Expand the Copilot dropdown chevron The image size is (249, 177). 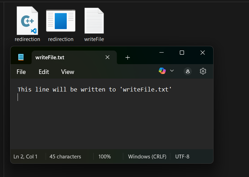point(172,71)
